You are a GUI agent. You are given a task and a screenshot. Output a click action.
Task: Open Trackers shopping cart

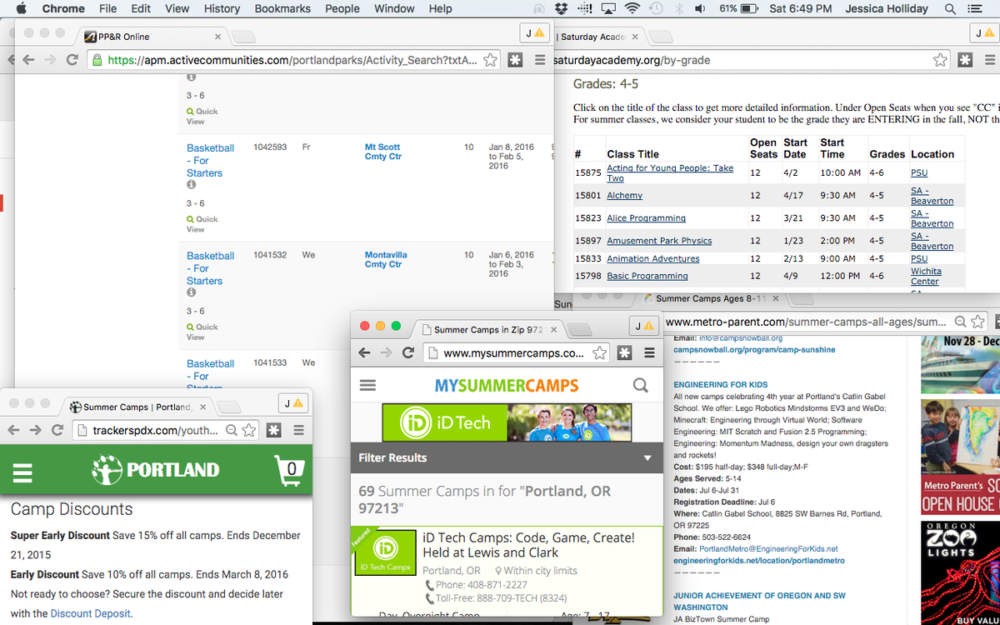tap(288, 471)
